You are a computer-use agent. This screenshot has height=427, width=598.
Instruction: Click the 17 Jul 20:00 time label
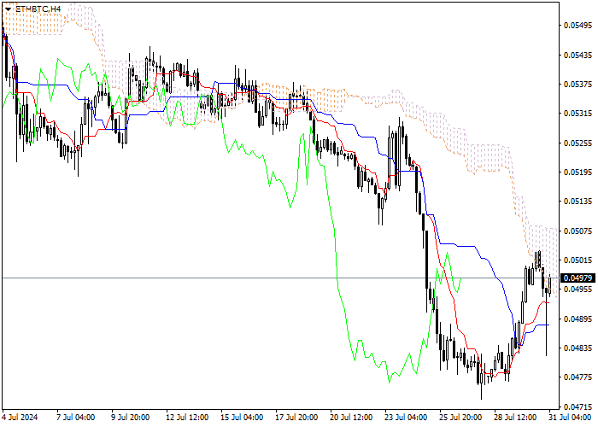pyautogui.click(x=296, y=417)
